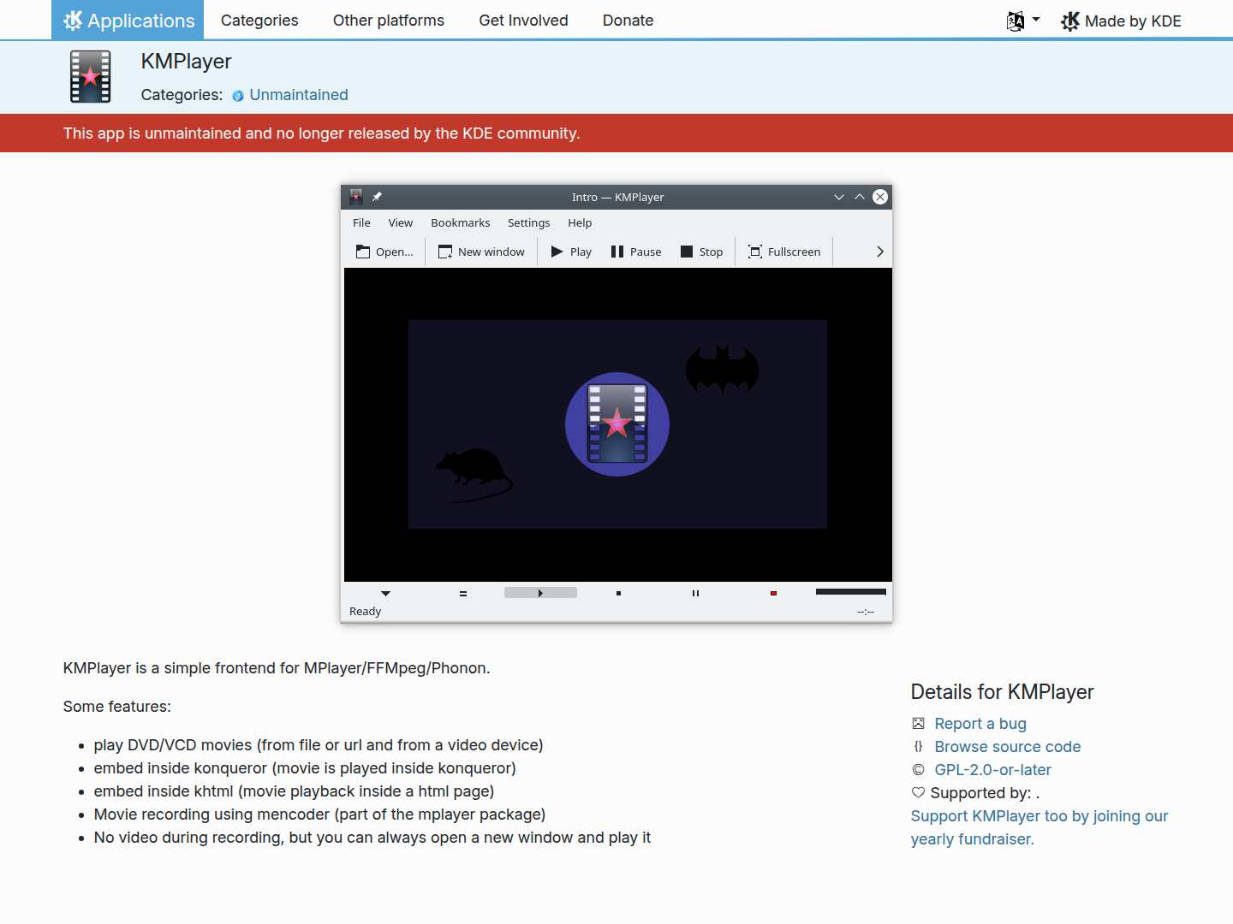The width and height of the screenshot is (1233, 924).
Task: Click the Fullscreen toolbar button
Action: (x=784, y=252)
